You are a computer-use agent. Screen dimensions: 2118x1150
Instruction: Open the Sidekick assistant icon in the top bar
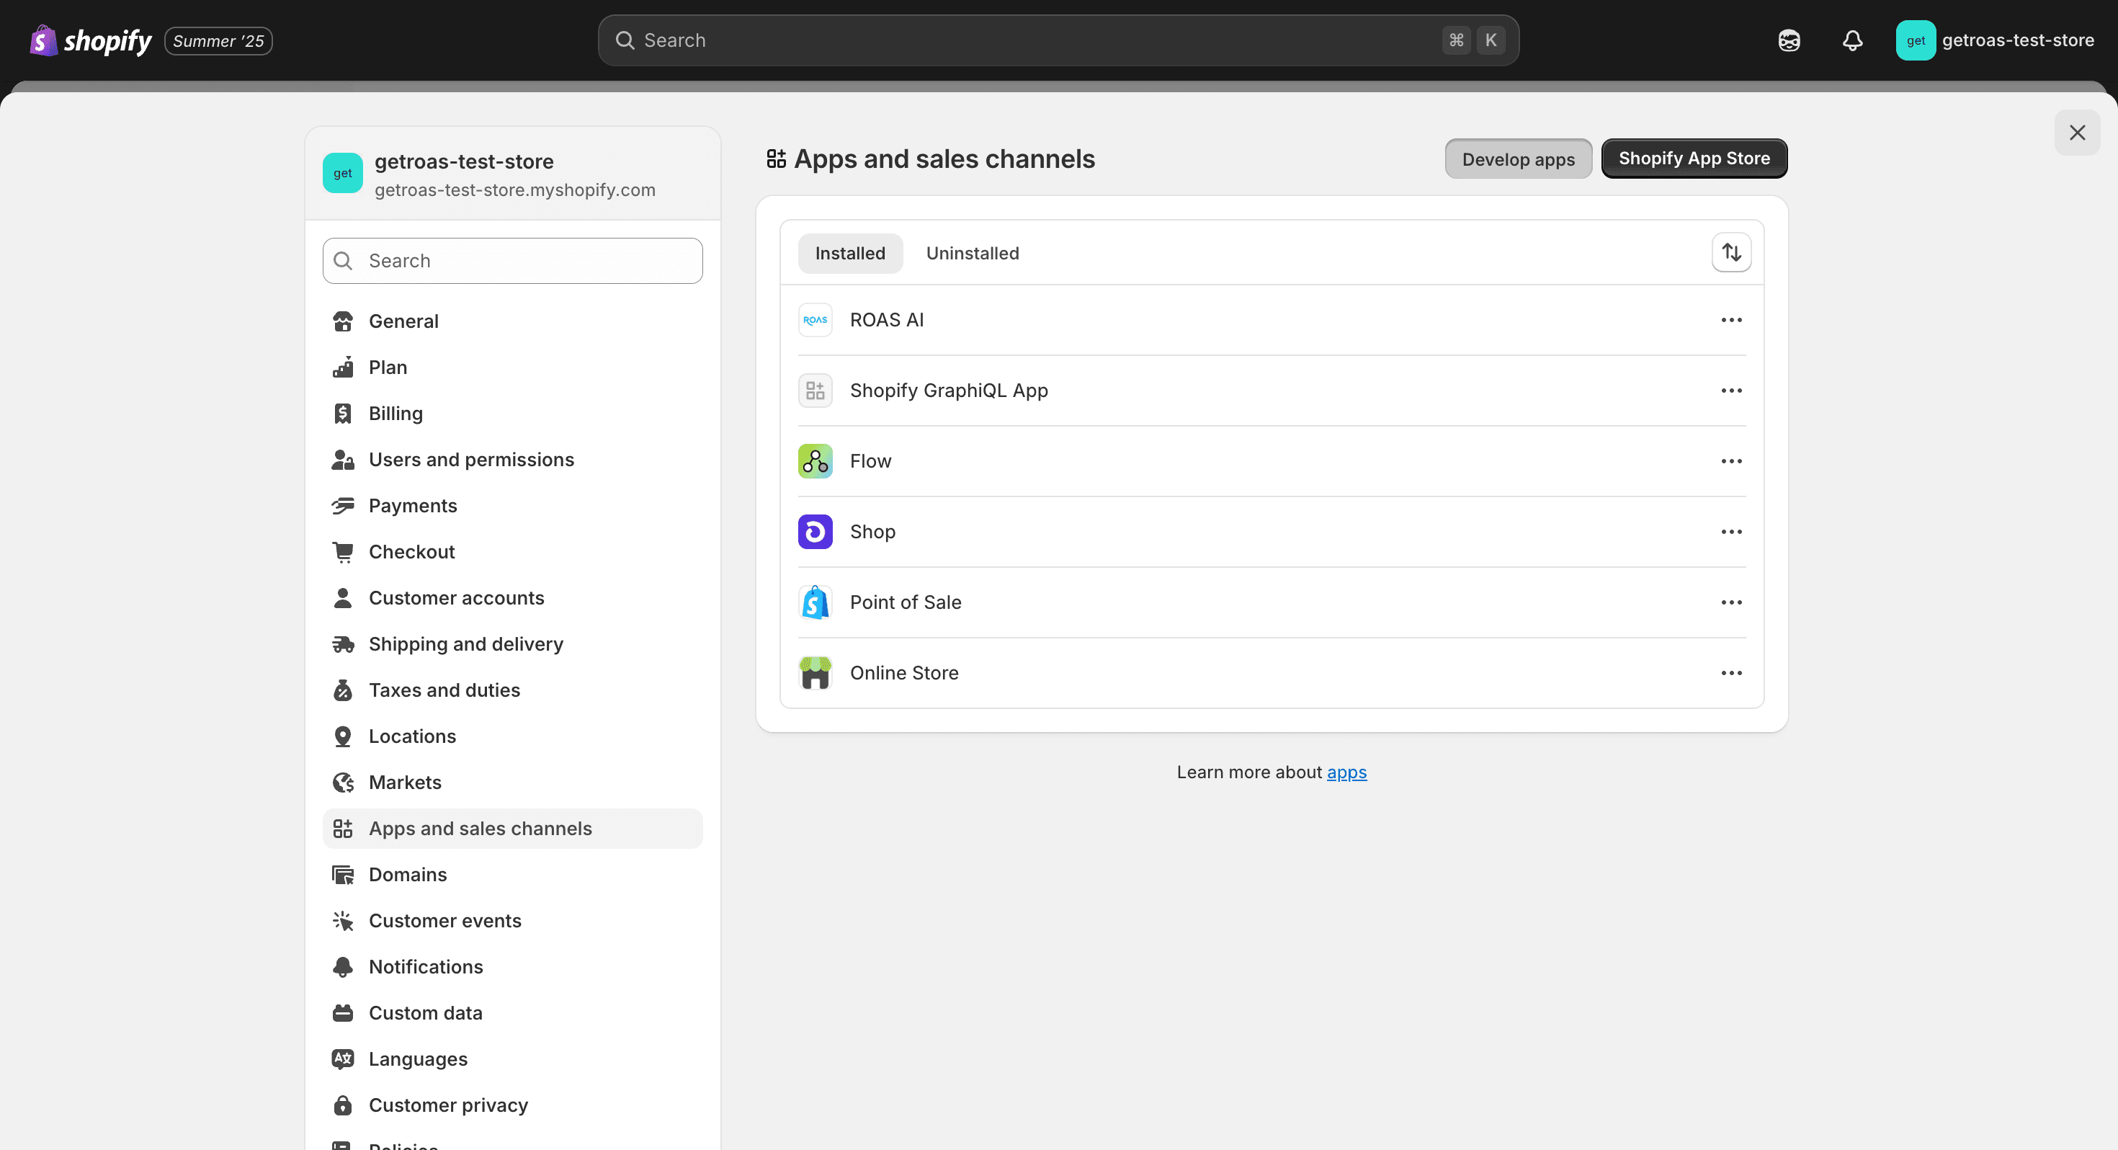(1789, 40)
